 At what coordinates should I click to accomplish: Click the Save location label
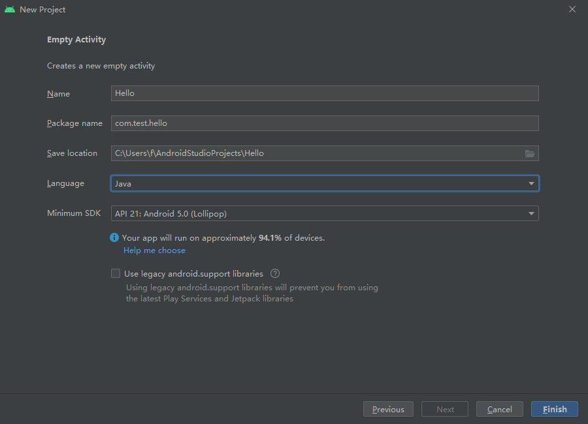(72, 153)
